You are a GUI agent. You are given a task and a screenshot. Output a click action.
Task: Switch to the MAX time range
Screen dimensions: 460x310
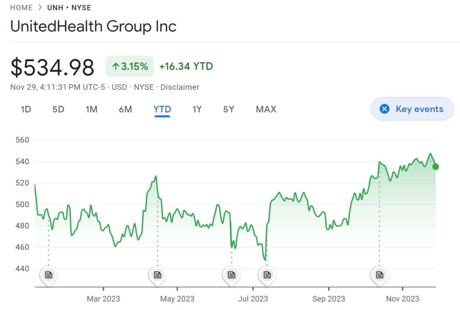[x=265, y=109]
